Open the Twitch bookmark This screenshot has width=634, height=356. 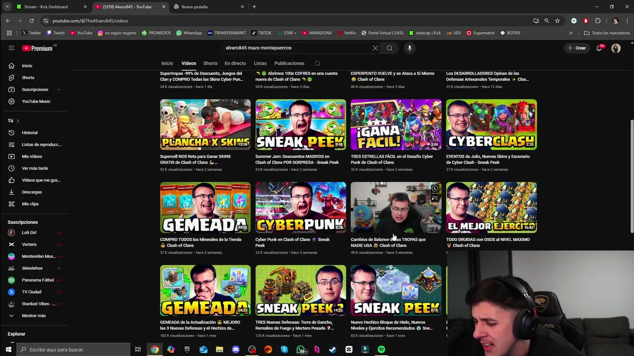[55, 33]
